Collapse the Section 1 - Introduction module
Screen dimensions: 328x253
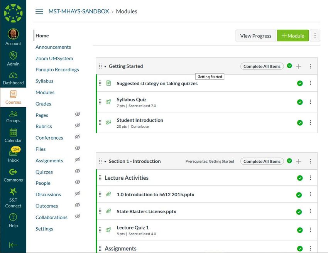pyautogui.click(x=105, y=162)
